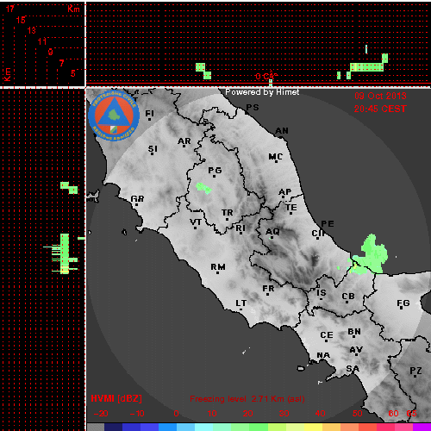The width and height of the screenshot is (431, 431).
Task: Click the magenta swatch at color bar end
Action: point(422,427)
